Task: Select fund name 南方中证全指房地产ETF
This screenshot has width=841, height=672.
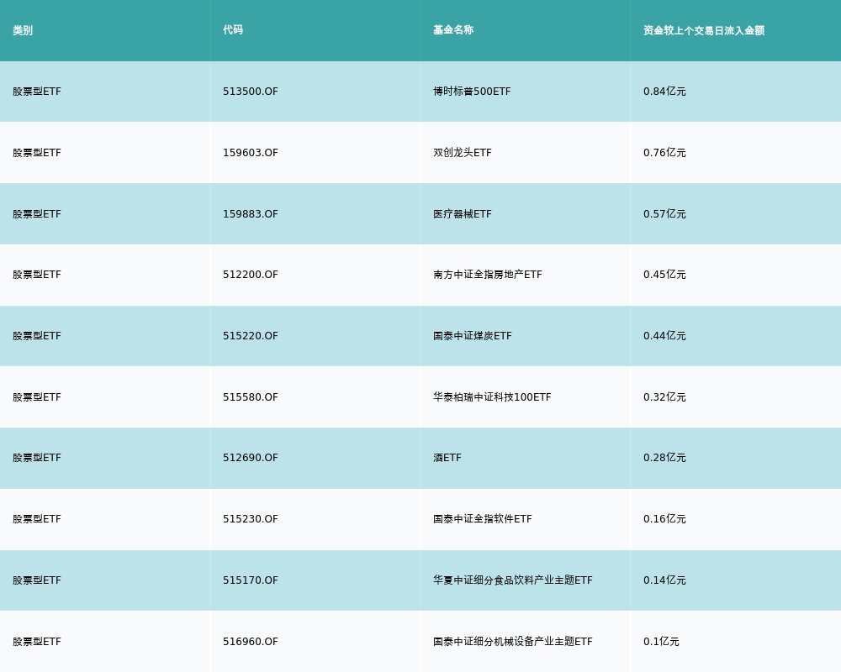Action: tap(488, 275)
